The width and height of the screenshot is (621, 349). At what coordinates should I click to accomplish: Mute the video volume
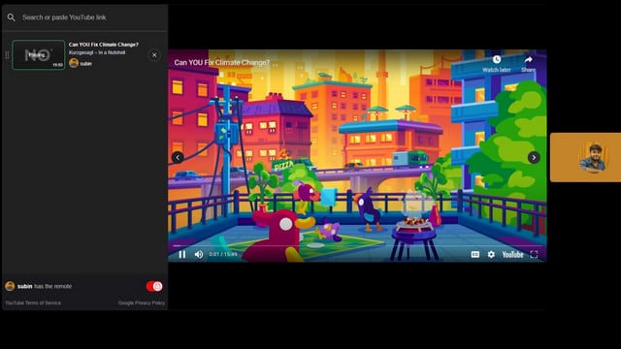[199, 254]
